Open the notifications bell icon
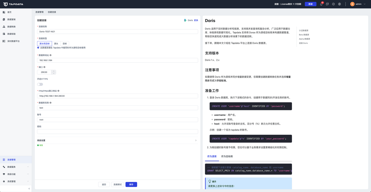The height and width of the screenshot is (192, 371). coord(321,4)
